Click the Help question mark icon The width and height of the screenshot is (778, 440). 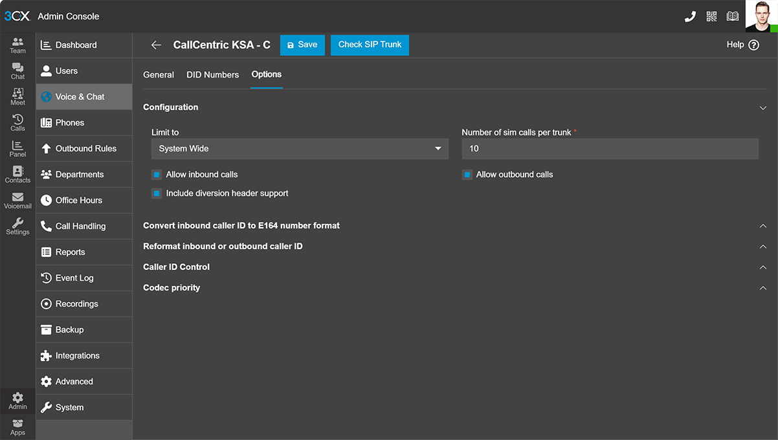pos(753,45)
